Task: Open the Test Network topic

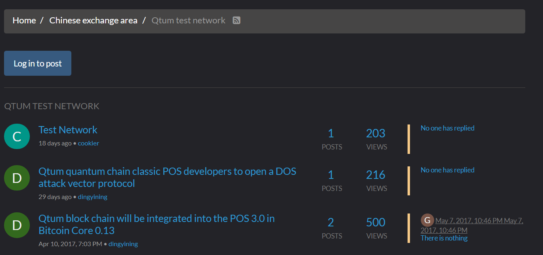Action: [68, 130]
